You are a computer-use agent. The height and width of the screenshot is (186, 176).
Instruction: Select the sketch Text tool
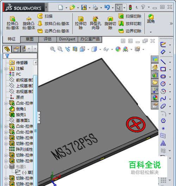click(x=163, y=143)
